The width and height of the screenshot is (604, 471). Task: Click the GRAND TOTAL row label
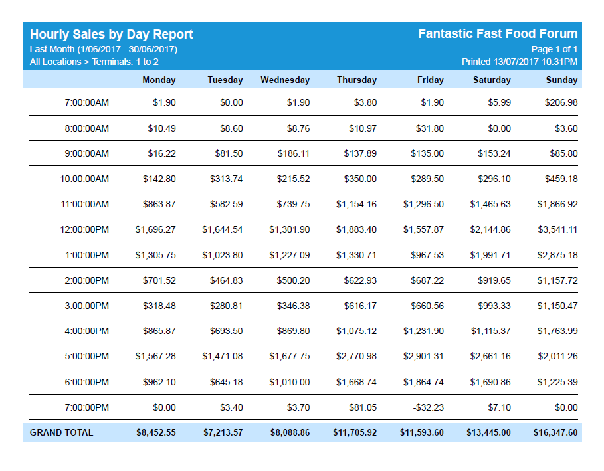pyautogui.click(x=62, y=433)
